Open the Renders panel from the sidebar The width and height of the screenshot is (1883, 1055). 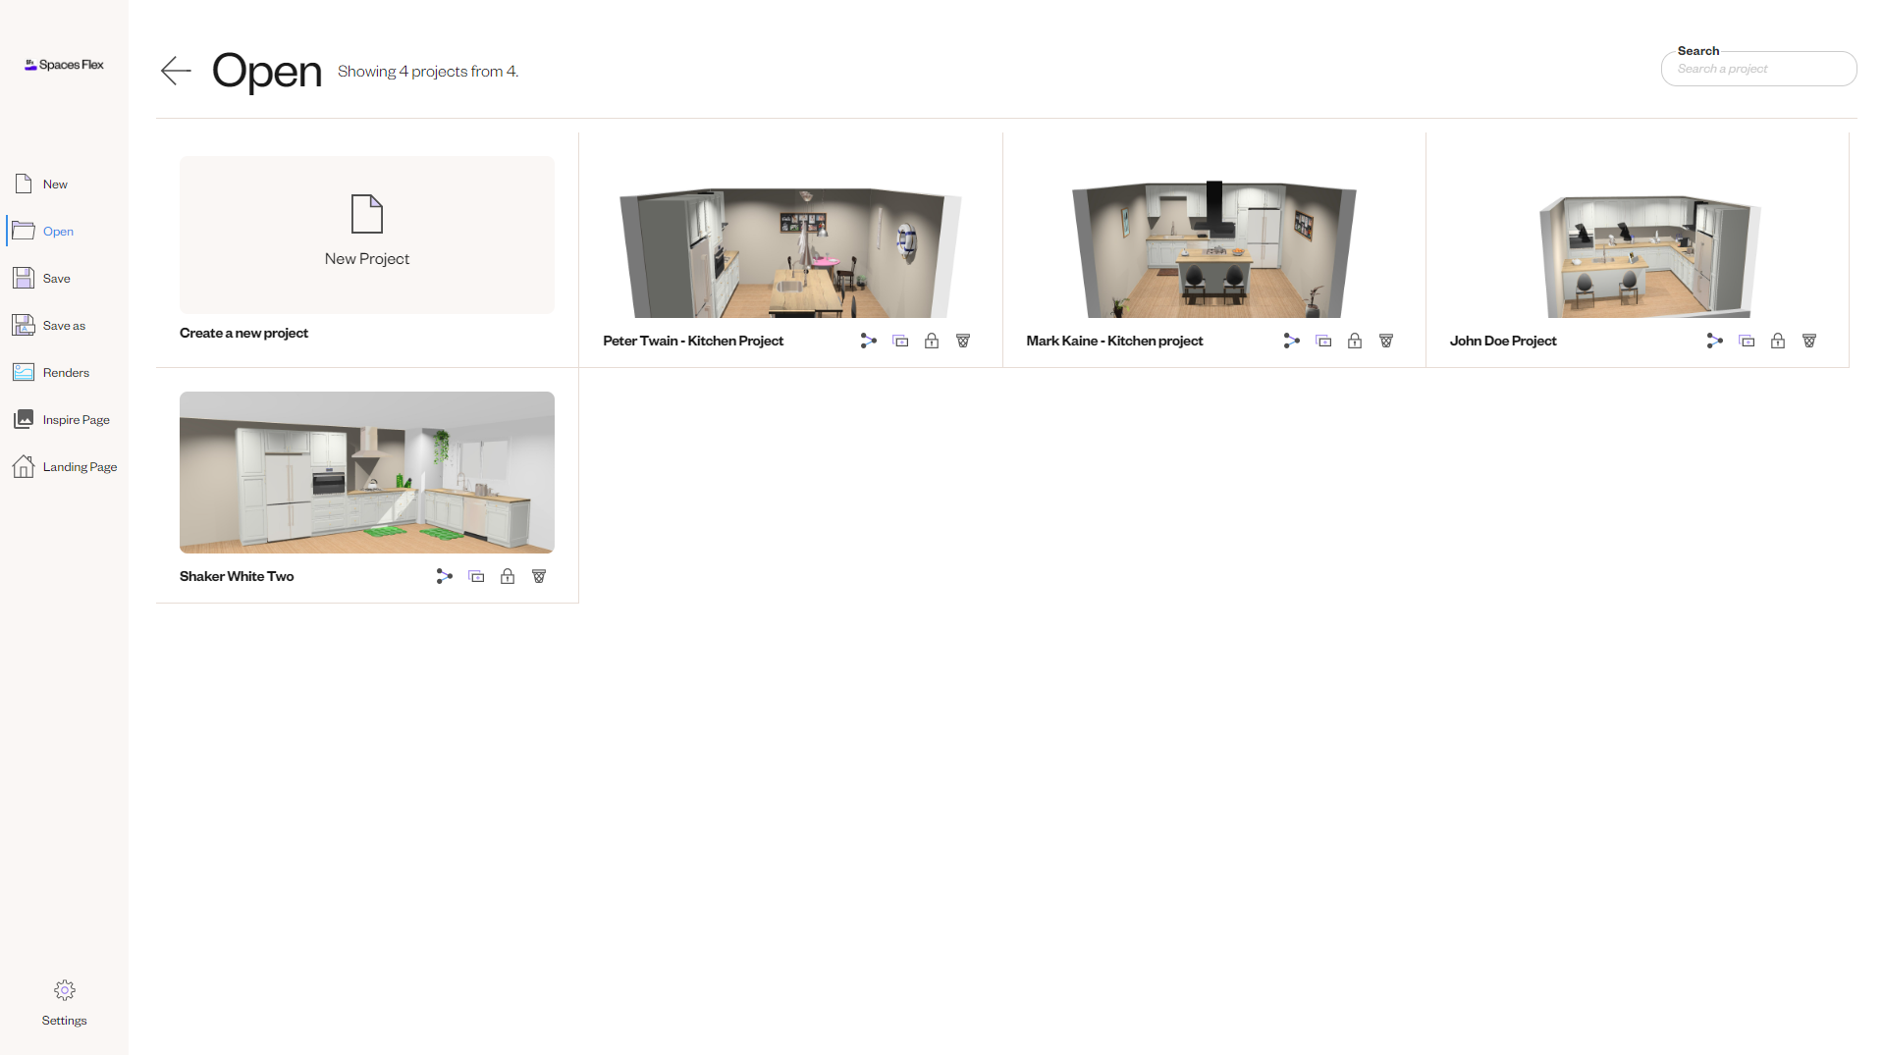coord(65,372)
